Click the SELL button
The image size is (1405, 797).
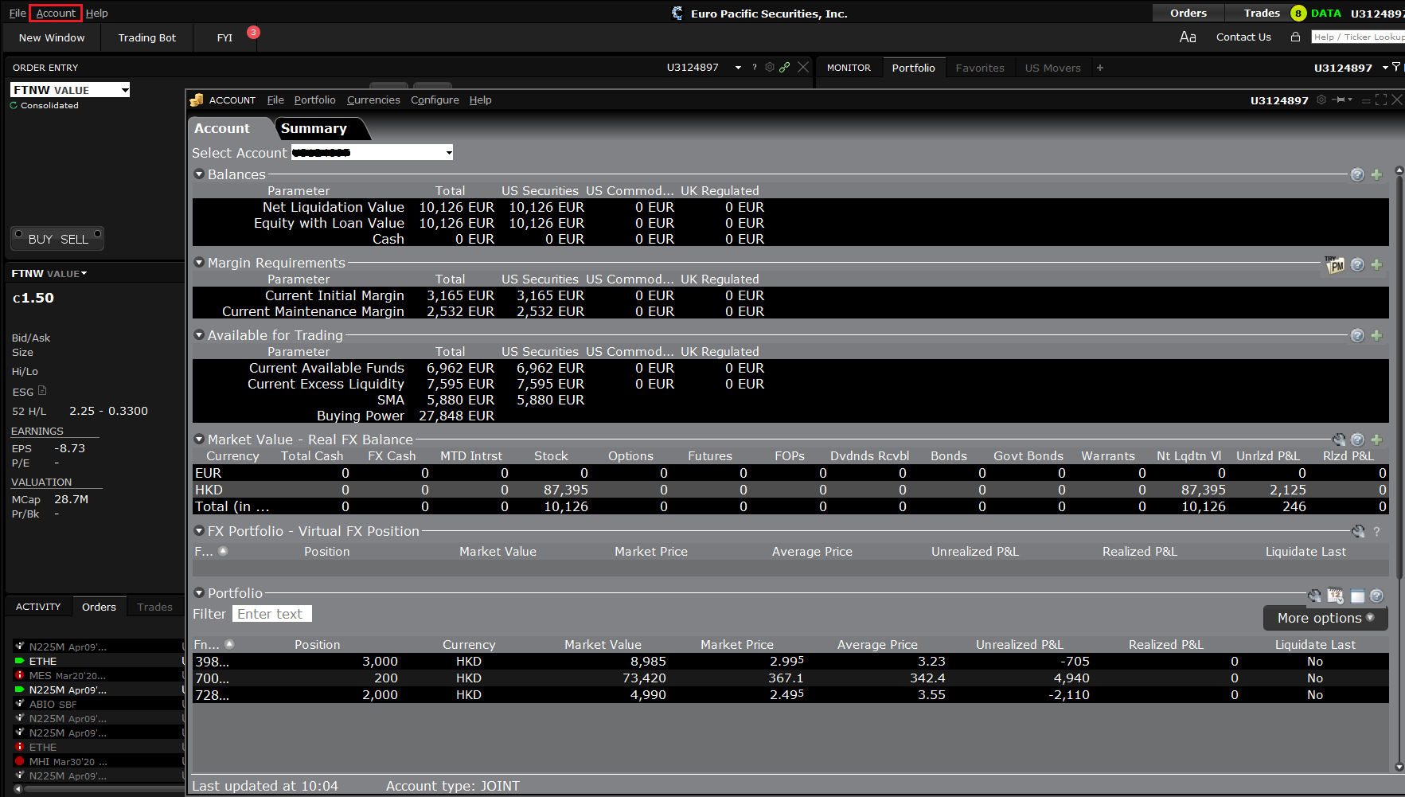tap(74, 240)
